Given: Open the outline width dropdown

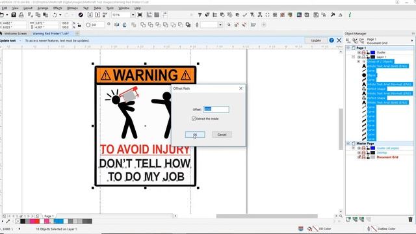Looking at the screenshot, I should point(220,25).
